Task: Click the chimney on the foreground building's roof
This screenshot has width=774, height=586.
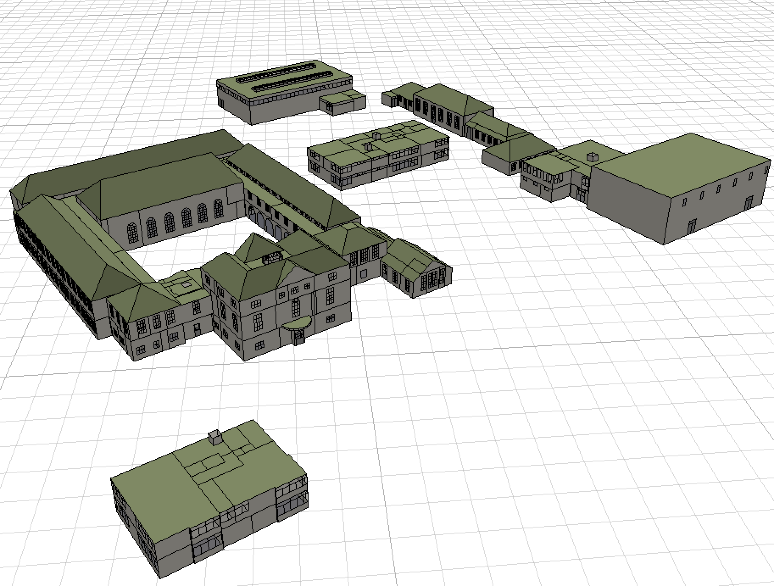Action: click(216, 437)
